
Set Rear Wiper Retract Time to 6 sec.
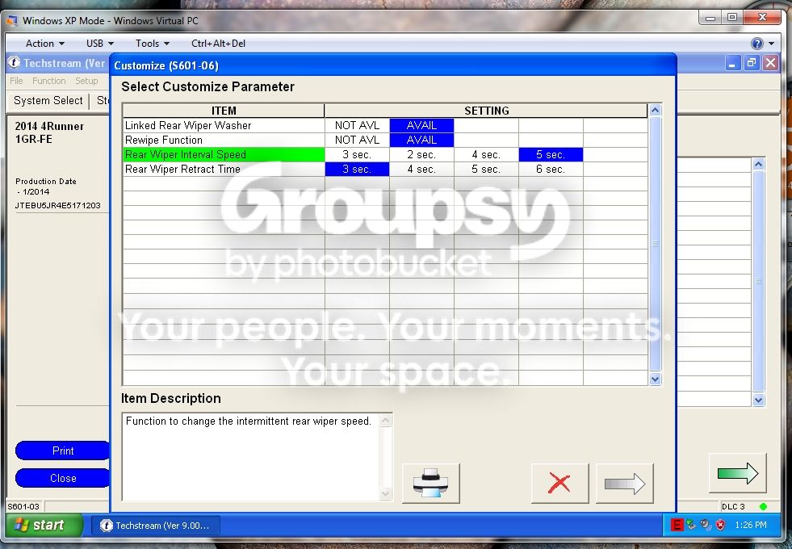(x=551, y=170)
